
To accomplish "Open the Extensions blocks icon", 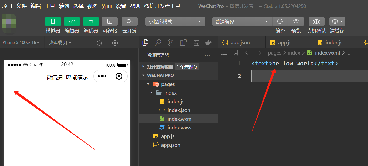I will pyautogui.click(x=183, y=42).
